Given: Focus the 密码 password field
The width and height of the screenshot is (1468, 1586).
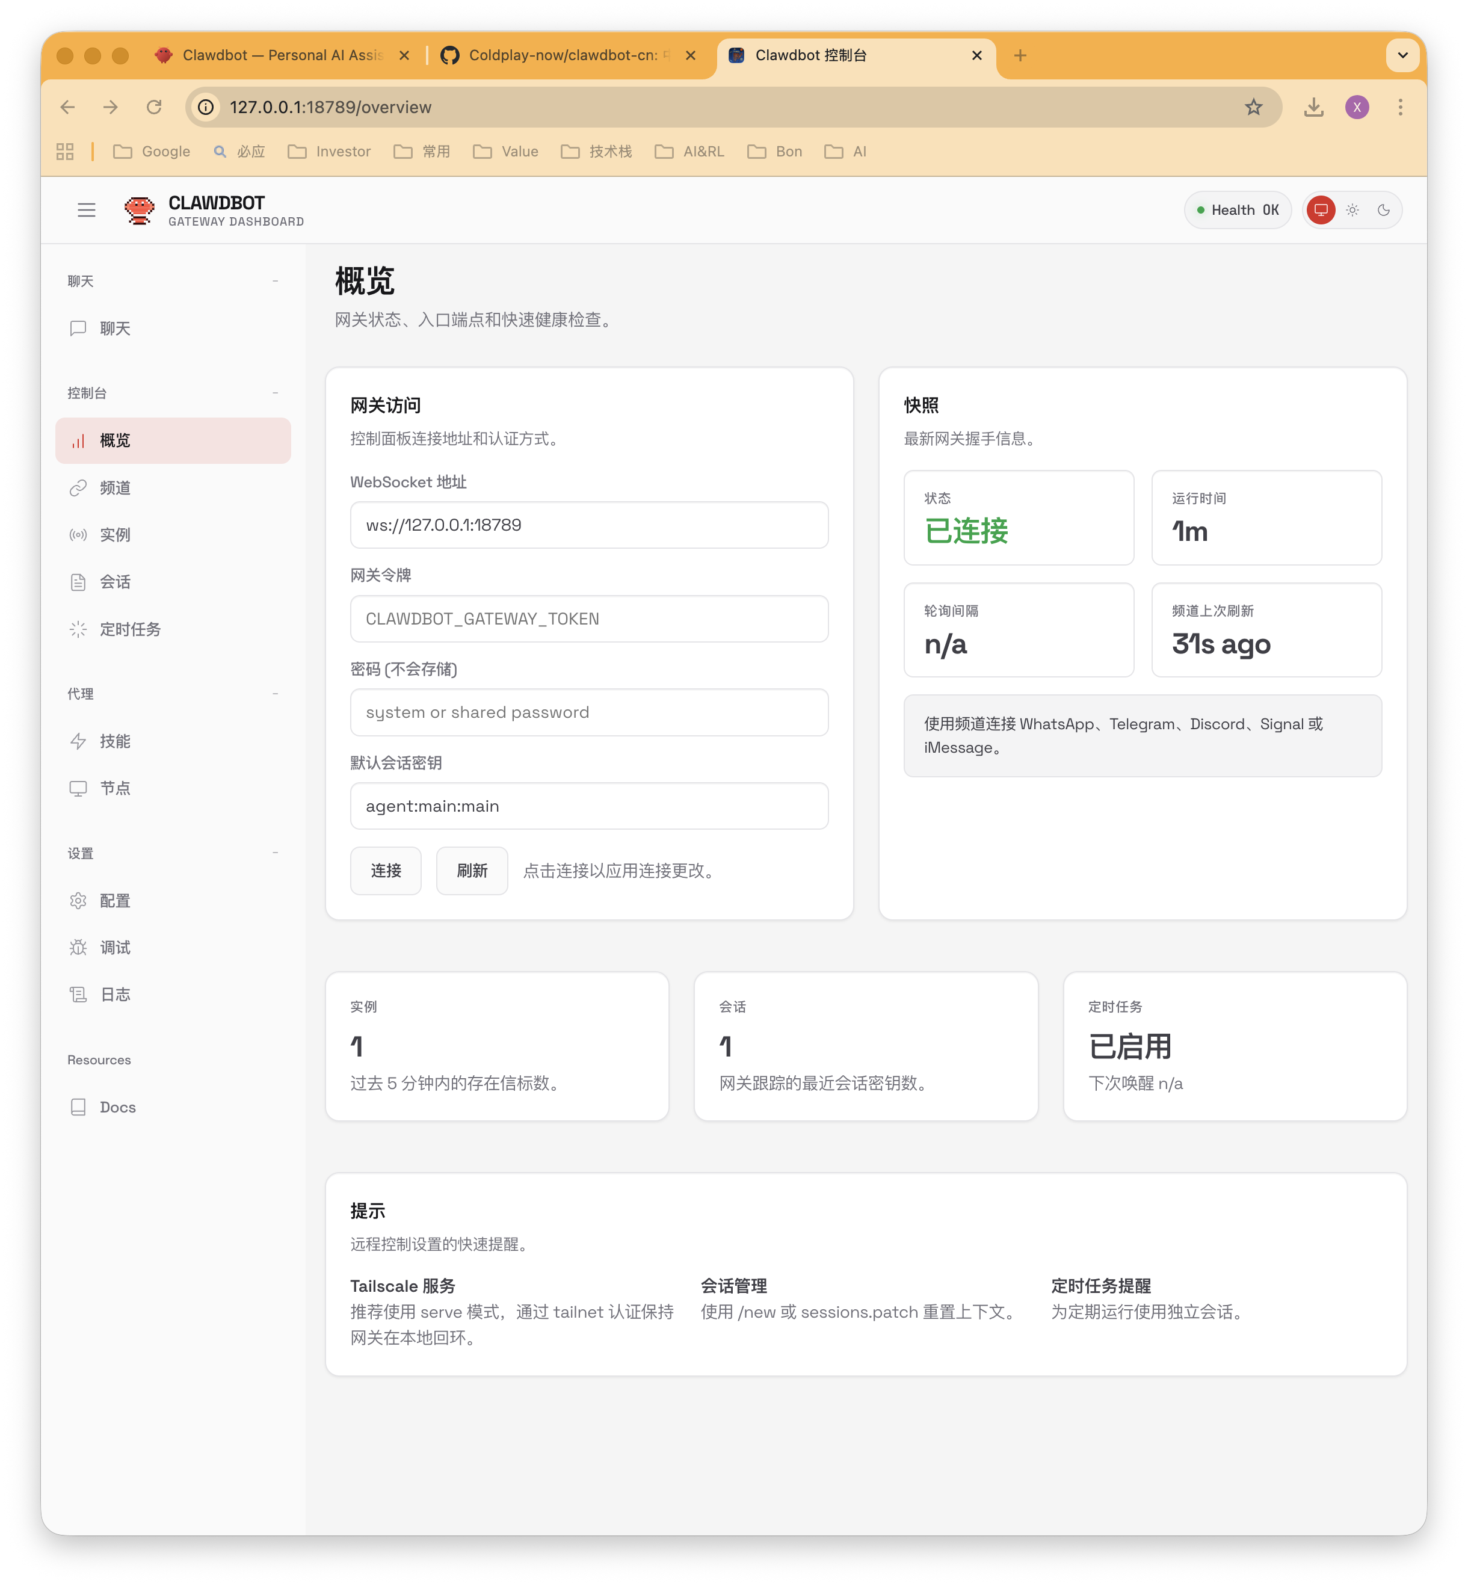Looking at the screenshot, I should (590, 712).
